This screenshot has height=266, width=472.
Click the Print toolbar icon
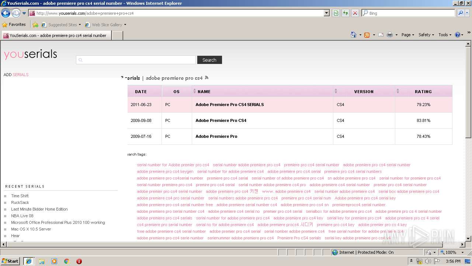pyautogui.click(x=390, y=35)
